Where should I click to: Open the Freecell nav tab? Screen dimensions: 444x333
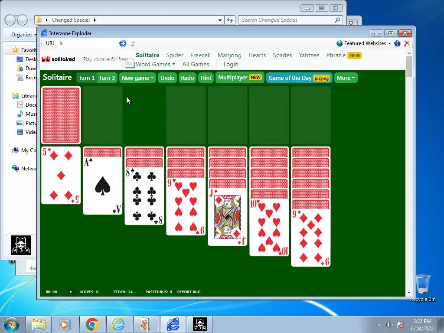tap(200, 55)
